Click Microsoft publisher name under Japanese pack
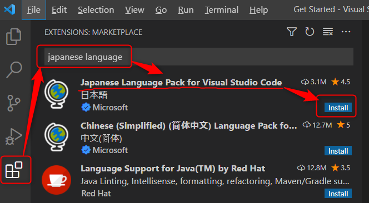This screenshot has width=369, height=203. (110, 108)
